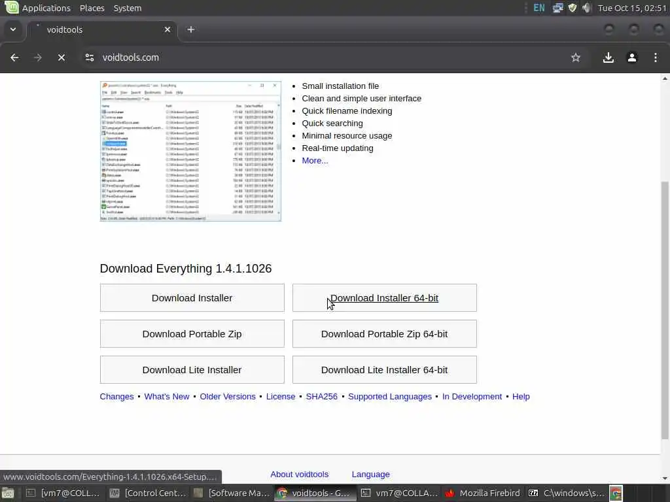
Task: Switch to the [Software Ma... taskbar item
Action: pyautogui.click(x=230, y=494)
